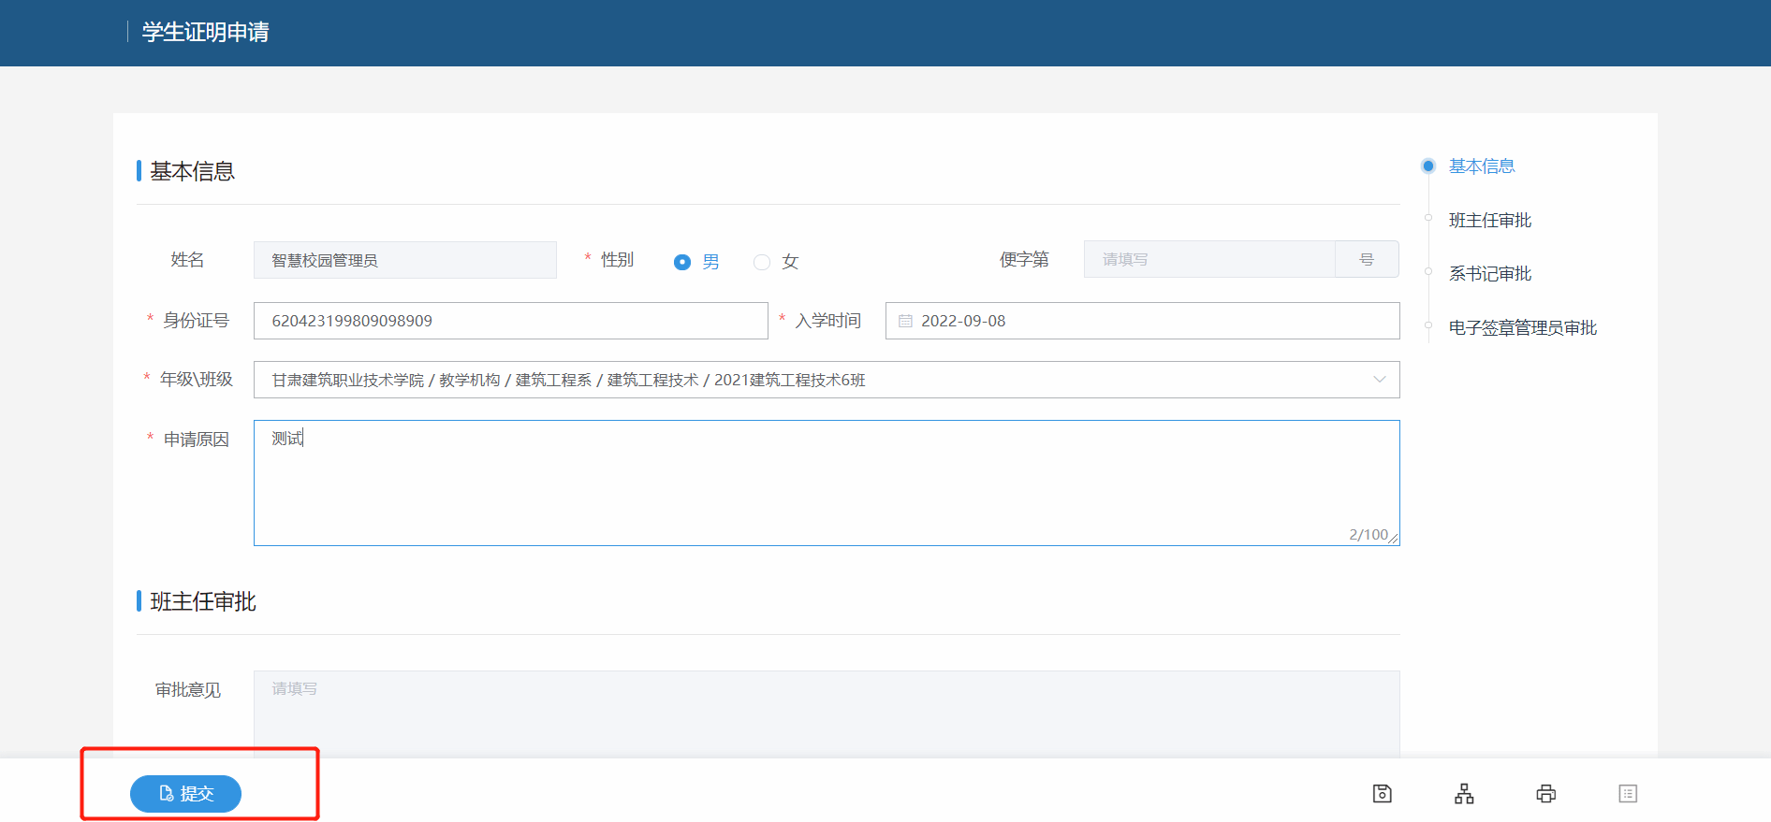
Task: Click the 号 suffix on 便字第 field
Action: 1367,260
